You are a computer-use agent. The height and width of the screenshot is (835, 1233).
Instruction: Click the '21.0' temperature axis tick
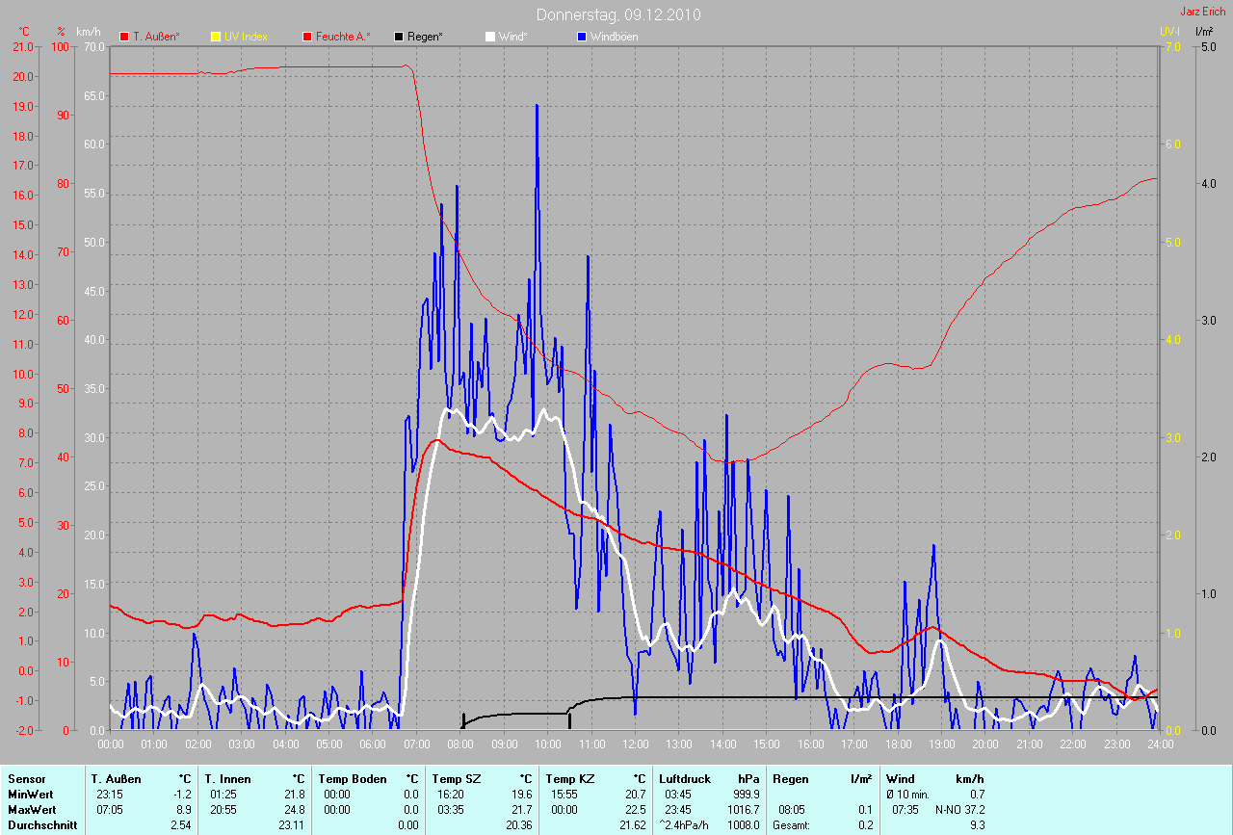click(x=22, y=46)
